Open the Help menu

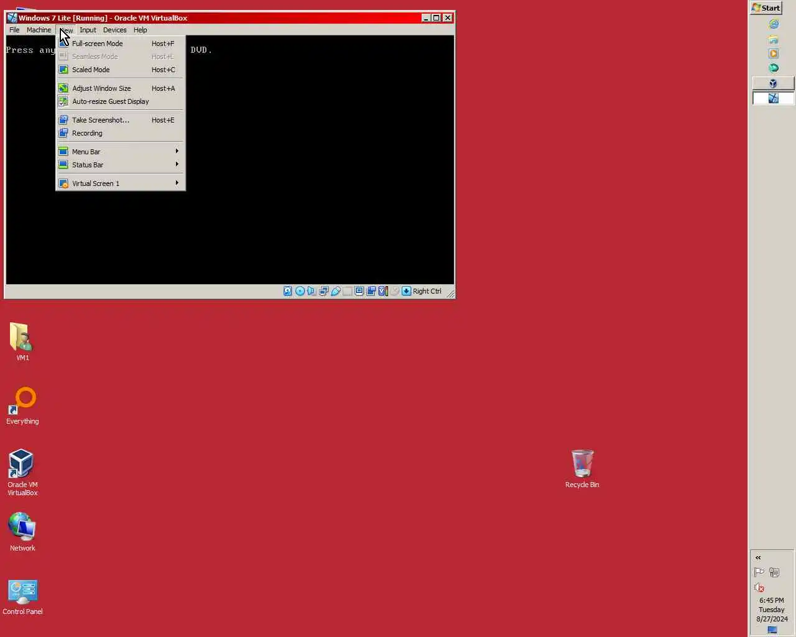(140, 30)
